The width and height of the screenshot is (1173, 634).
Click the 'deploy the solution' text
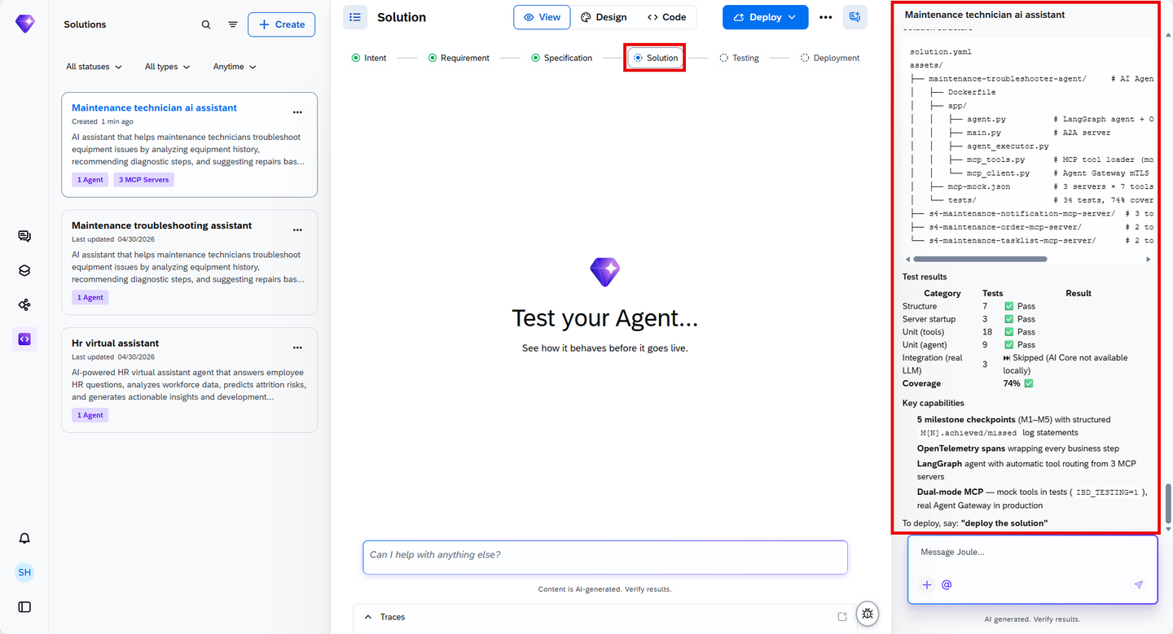pyautogui.click(x=1004, y=523)
